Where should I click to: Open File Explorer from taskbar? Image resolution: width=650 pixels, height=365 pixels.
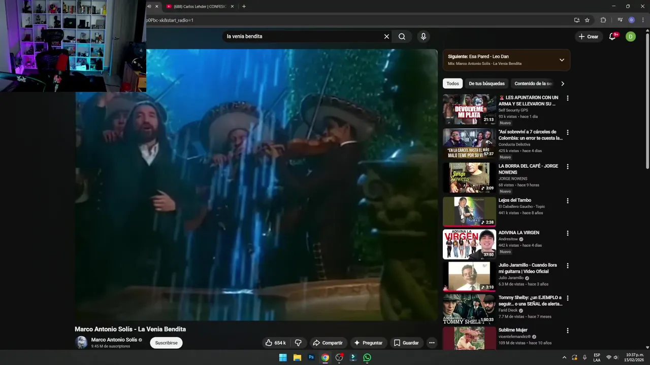click(x=297, y=357)
